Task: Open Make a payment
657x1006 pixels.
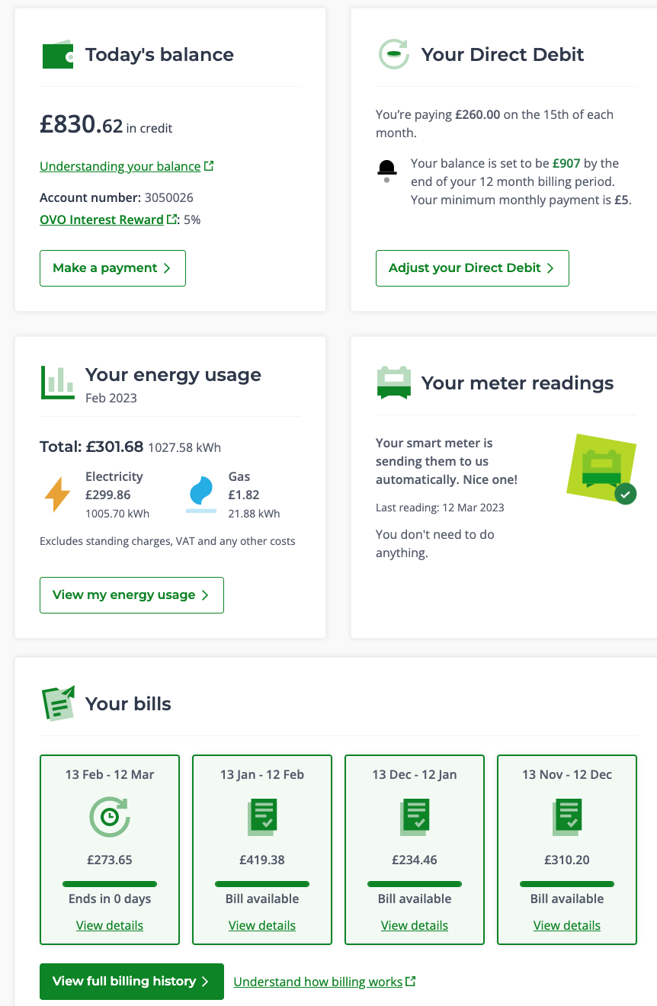Action: tap(113, 268)
